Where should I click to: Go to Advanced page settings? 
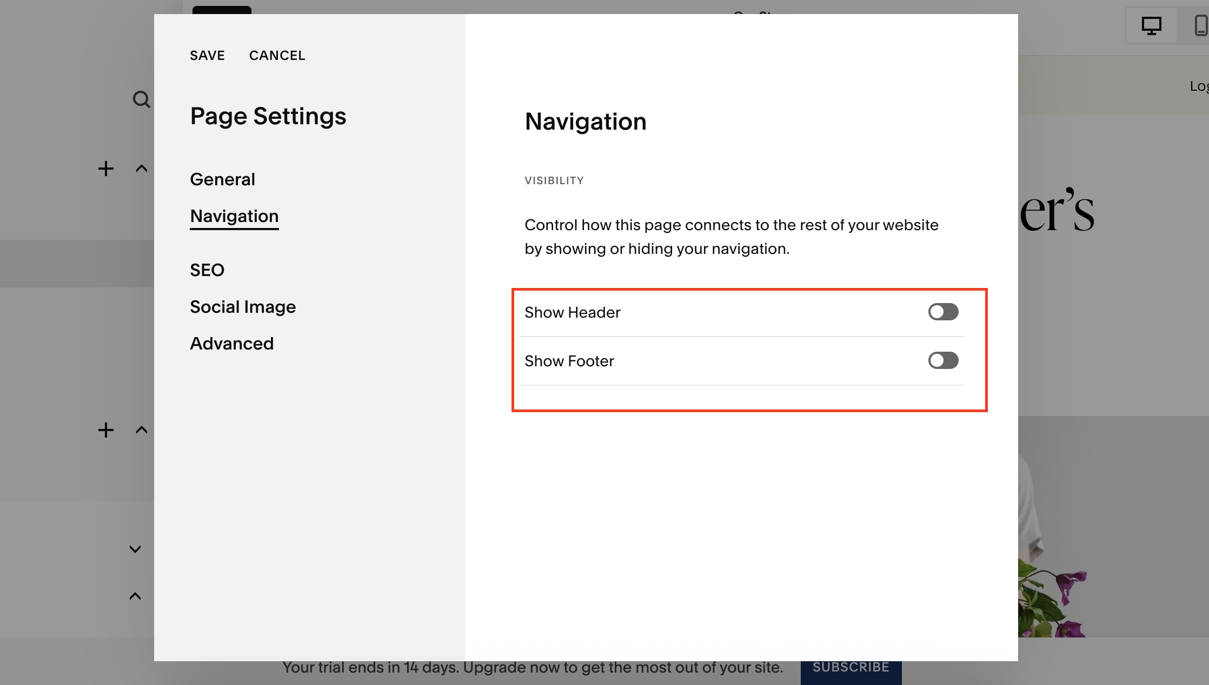[x=231, y=344]
